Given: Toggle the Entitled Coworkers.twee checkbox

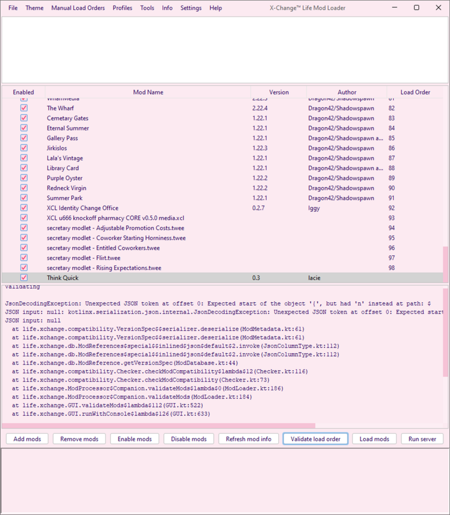Looking at the screenshot, I should [x=24, y=247].
